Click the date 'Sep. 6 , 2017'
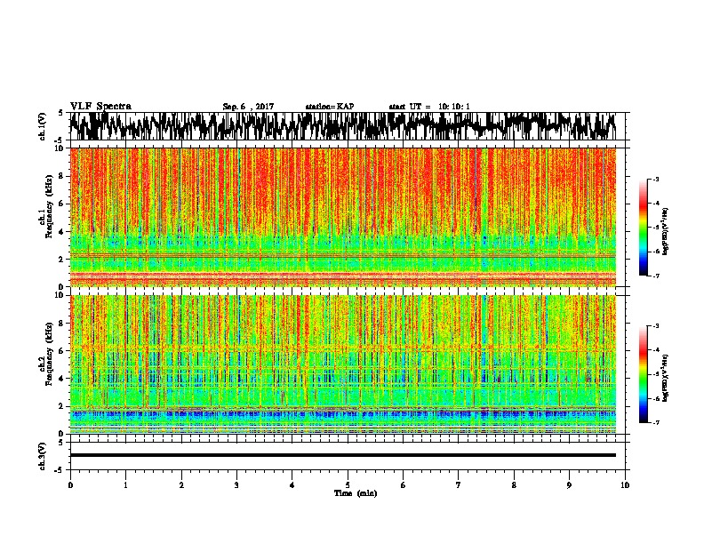The width and height of the screenshot is (704, 544). pos(248,107)
